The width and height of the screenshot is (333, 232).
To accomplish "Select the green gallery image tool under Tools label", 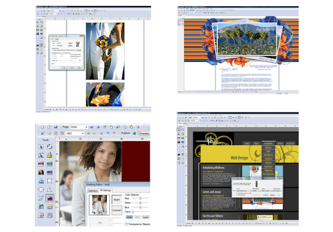I will (41, 207).
